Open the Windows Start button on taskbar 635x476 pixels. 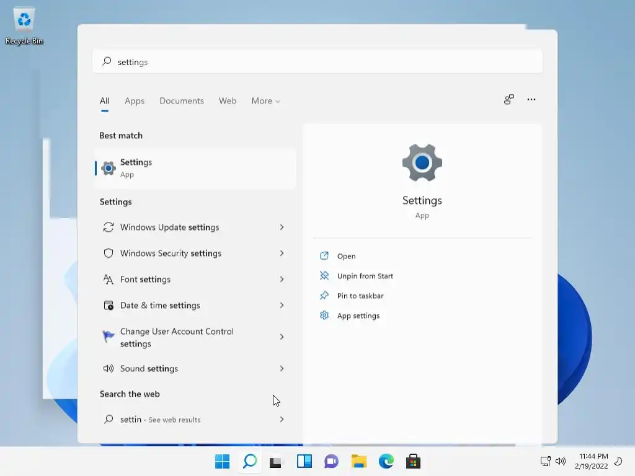(222, 461)
